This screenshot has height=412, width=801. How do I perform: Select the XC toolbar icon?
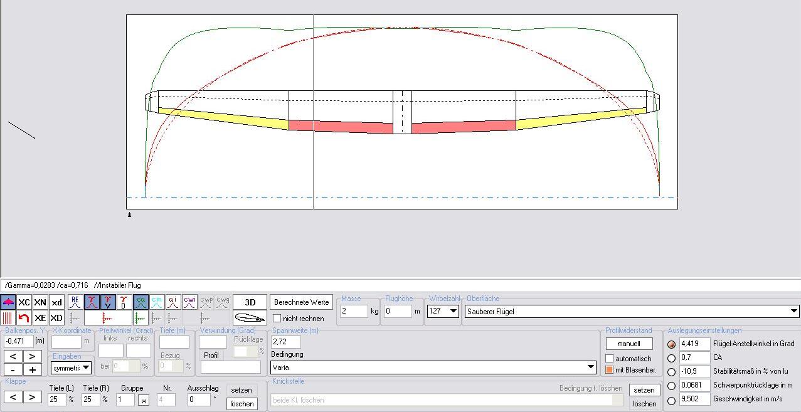click(24, 302)
